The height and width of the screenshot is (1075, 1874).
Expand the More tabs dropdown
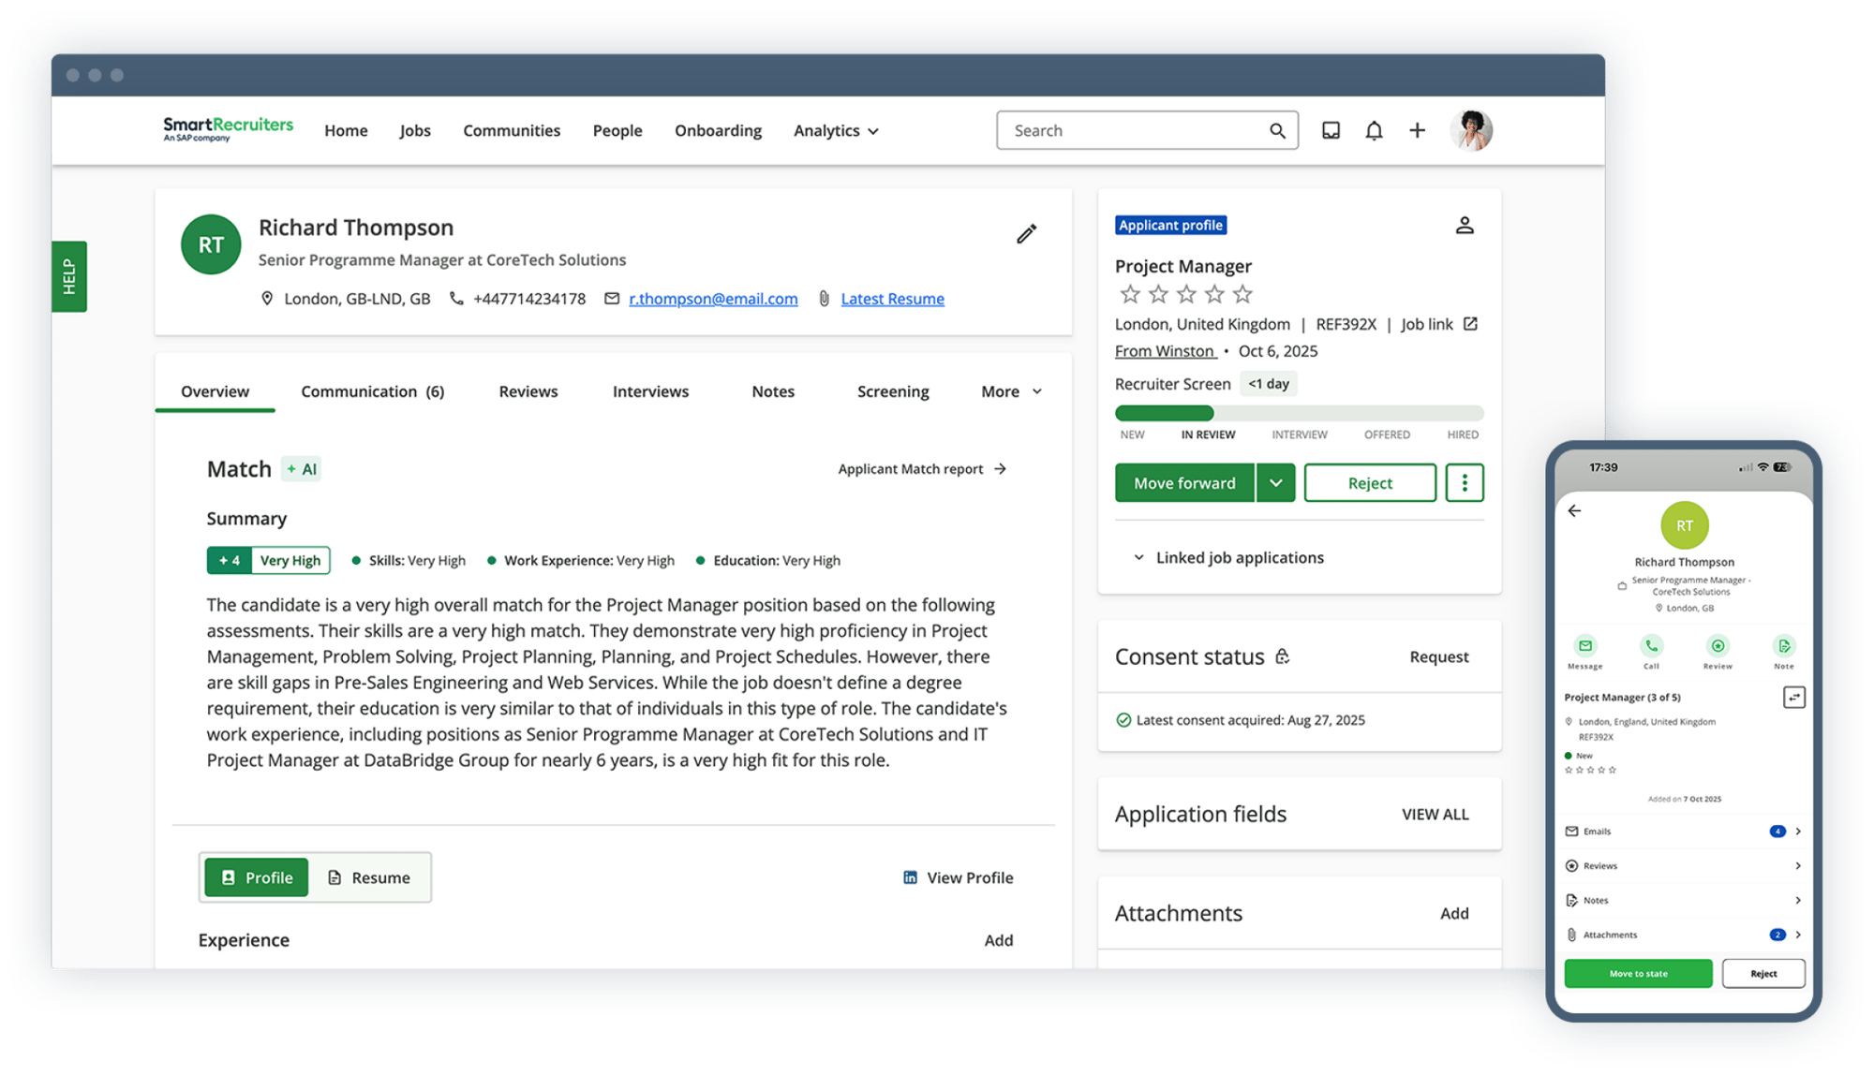click(x=1011, y=391)
